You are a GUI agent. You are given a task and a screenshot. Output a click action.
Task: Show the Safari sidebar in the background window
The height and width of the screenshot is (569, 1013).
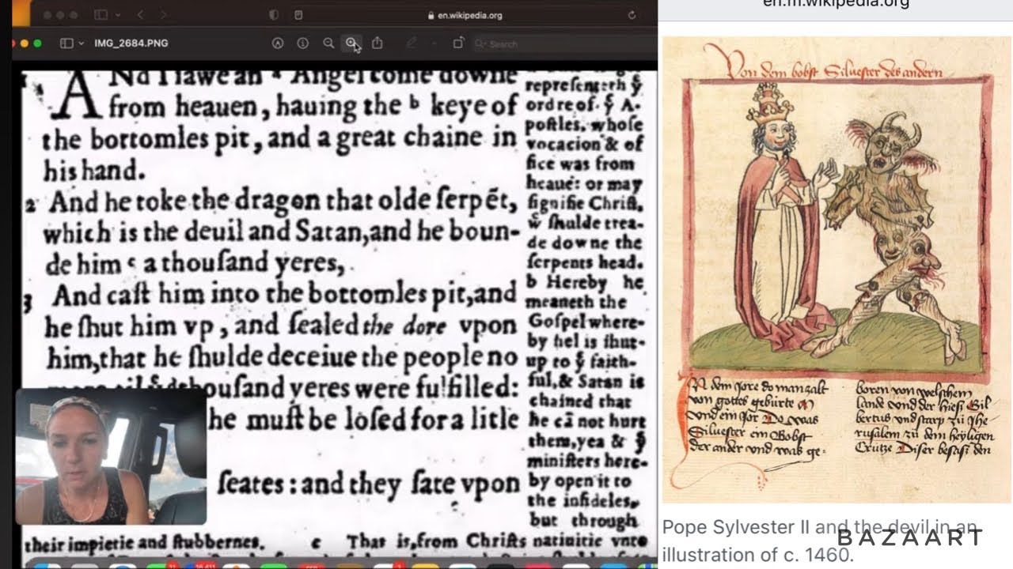(x=101, y=15)
